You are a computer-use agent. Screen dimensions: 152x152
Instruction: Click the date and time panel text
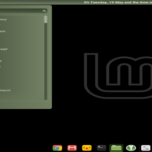point(118,2)
